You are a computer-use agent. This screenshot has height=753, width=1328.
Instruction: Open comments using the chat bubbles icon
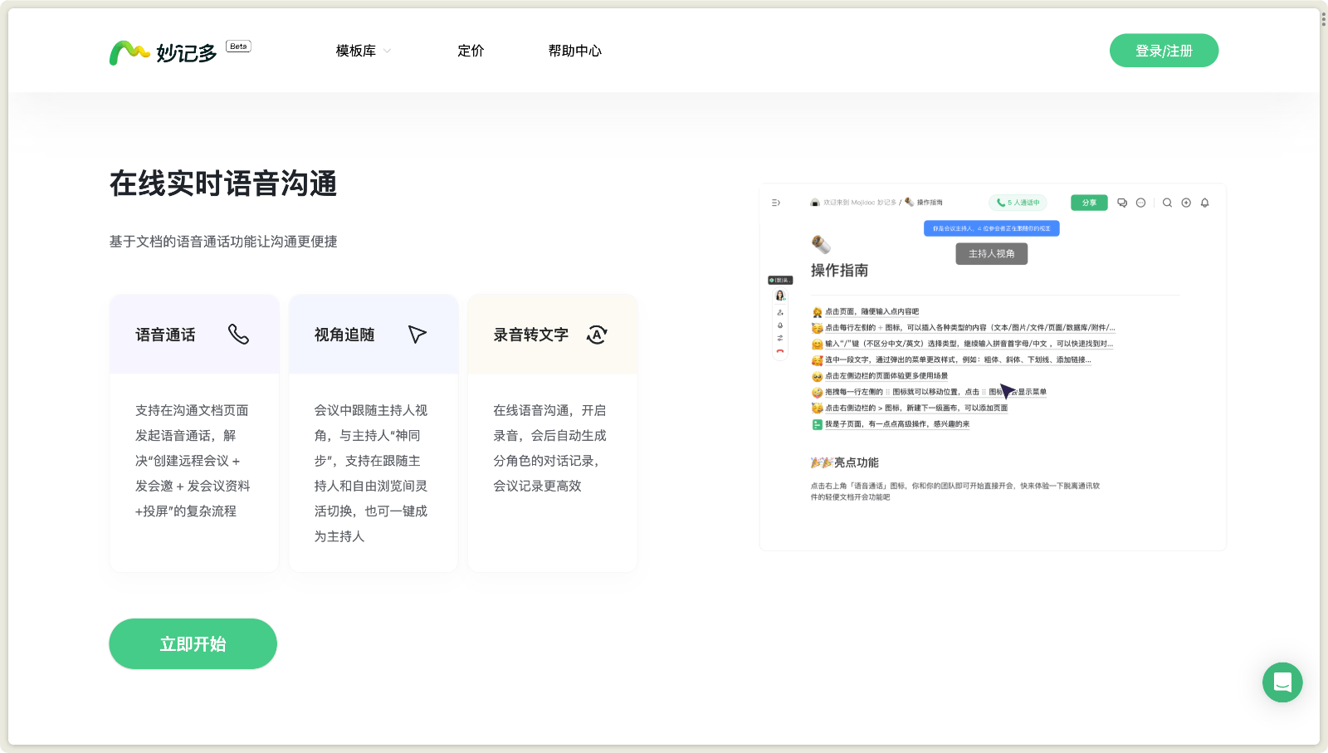1122,203
